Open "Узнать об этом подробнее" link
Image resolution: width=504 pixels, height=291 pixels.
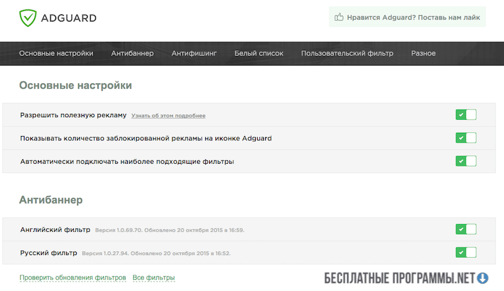[x=168, y=116]
